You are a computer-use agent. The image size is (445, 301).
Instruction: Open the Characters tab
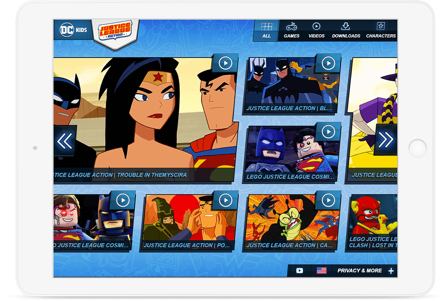(380, 30)
